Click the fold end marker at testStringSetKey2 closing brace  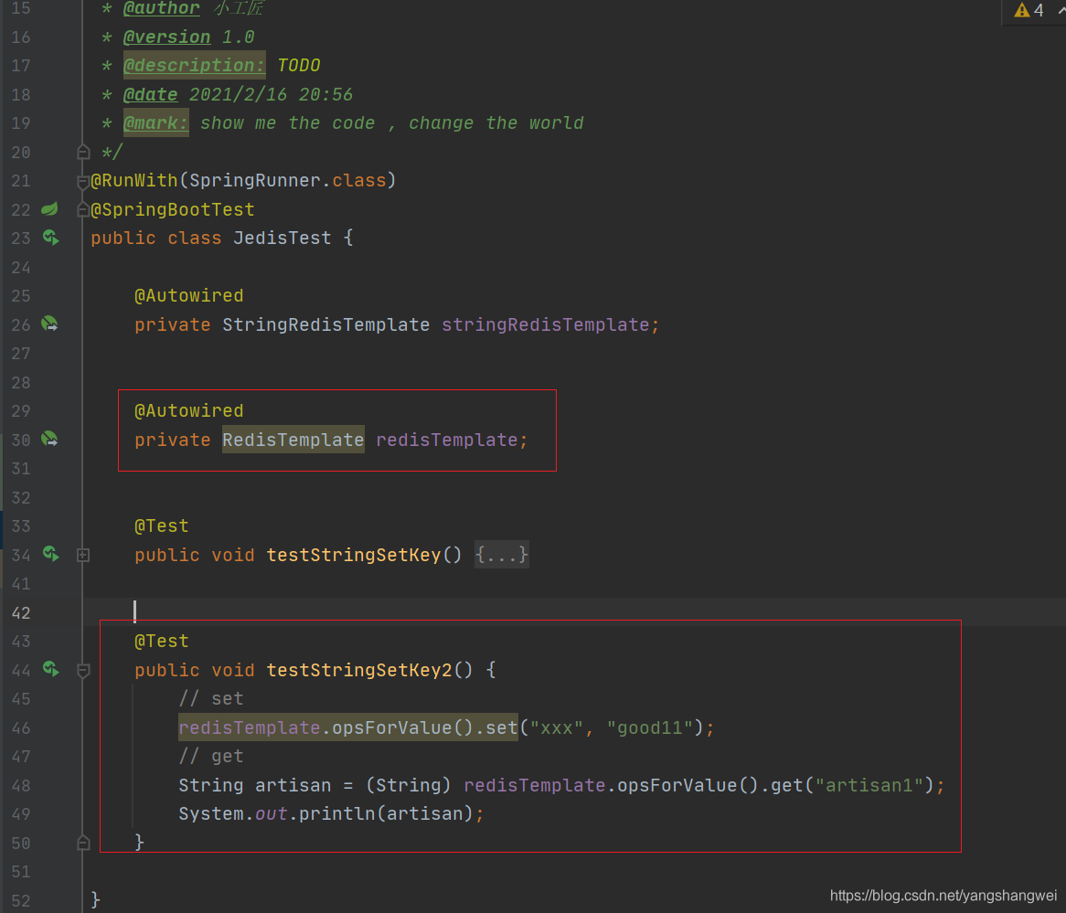coord(83,842)
